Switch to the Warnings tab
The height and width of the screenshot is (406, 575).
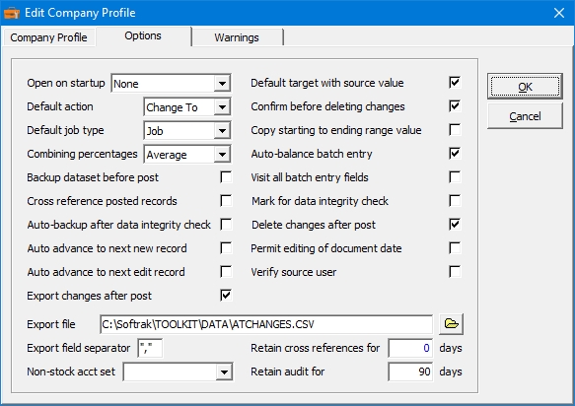[x=237, y=37]
